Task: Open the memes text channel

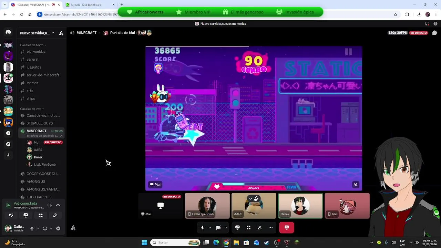Action: [32, 83]
